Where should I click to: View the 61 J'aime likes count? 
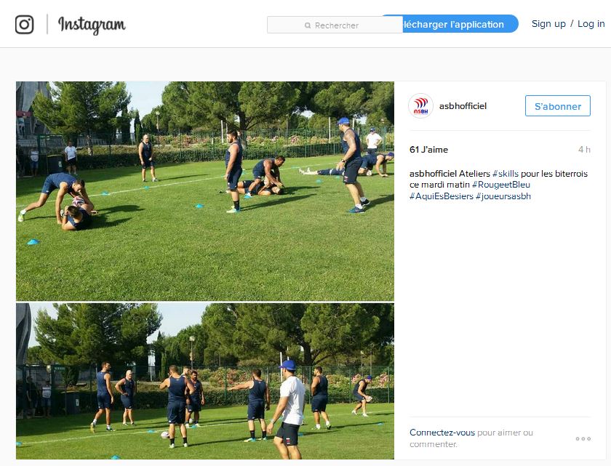click(428, 150)
